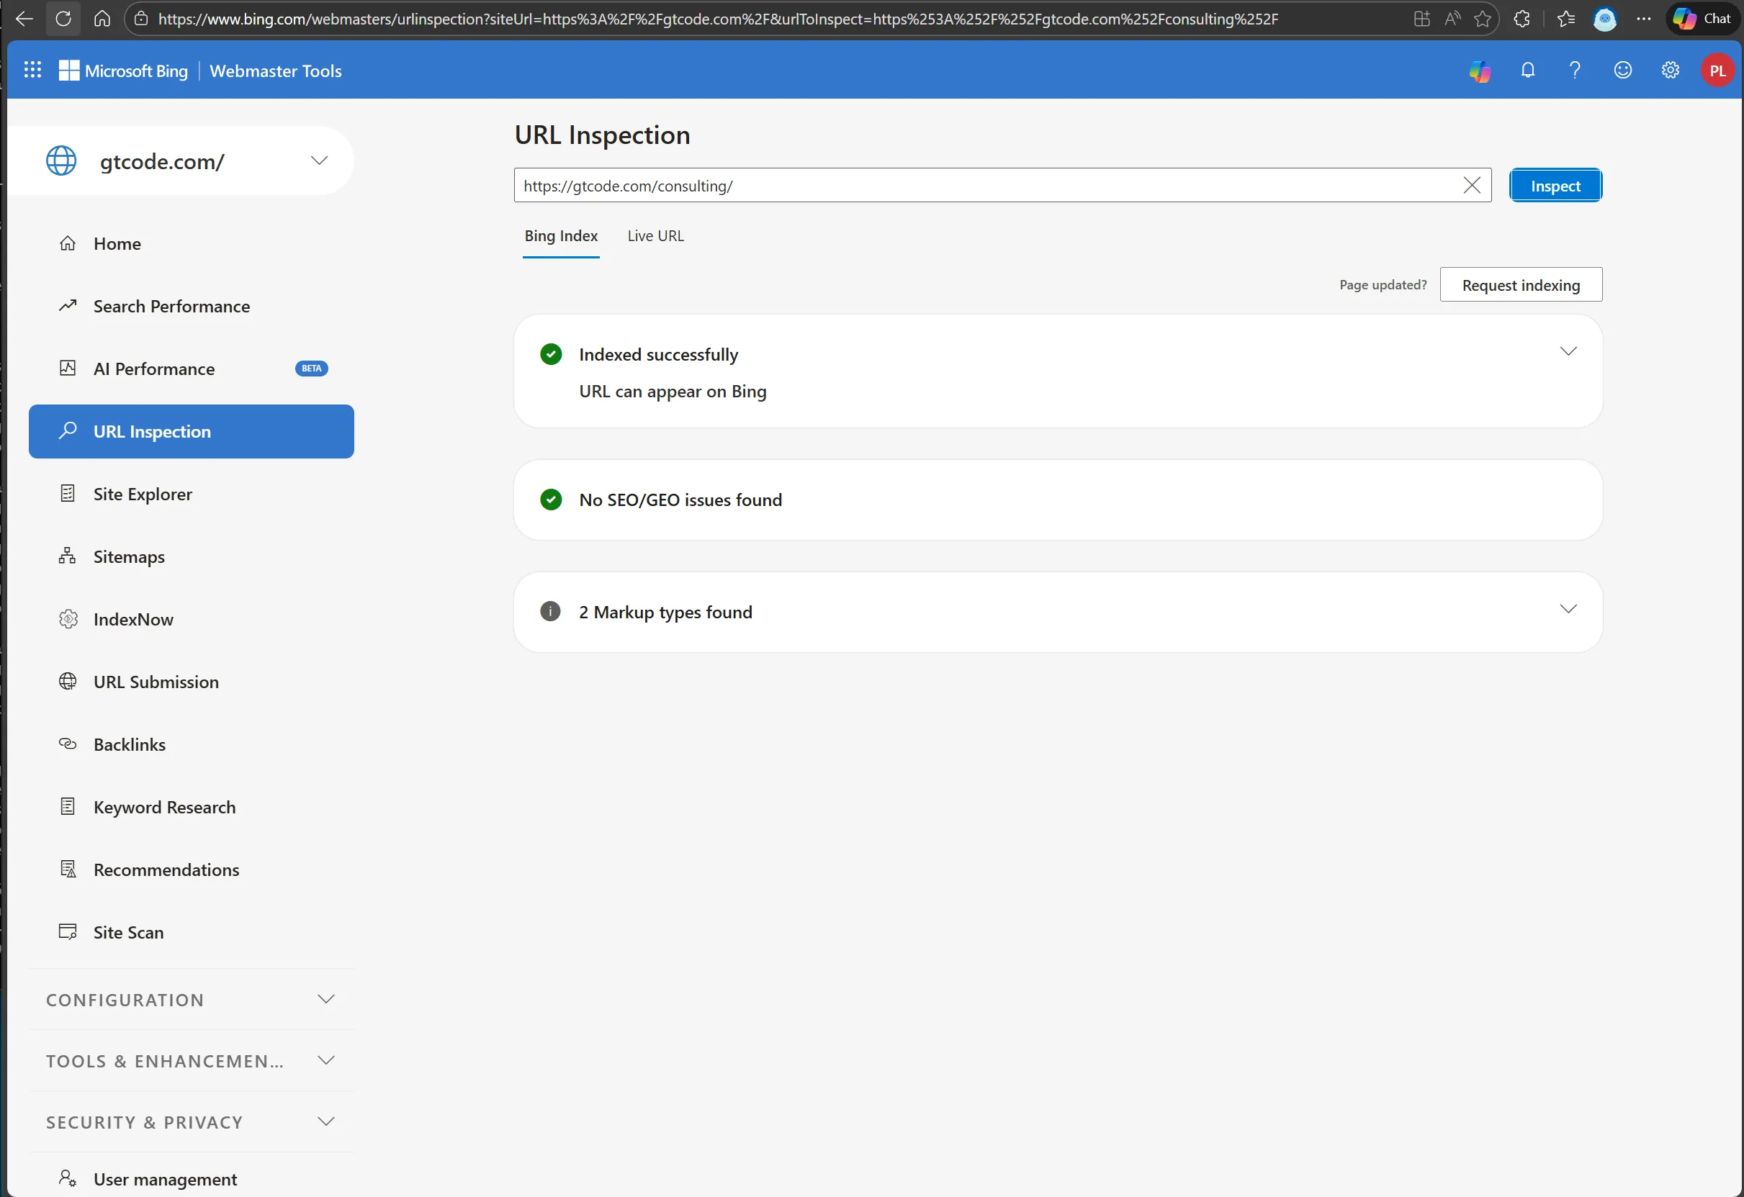1744x1197 pixels.
Task: Open the settings gear icon
Action: coord(1670,71)
